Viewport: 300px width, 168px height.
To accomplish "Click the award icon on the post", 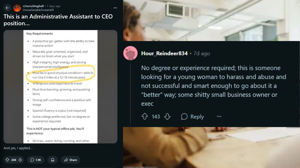I will (x=52, y=160).
